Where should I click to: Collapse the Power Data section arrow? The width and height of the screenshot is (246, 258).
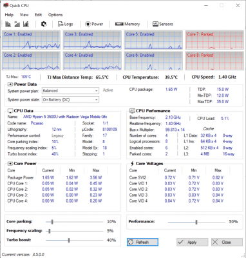[x=10, y=84]
